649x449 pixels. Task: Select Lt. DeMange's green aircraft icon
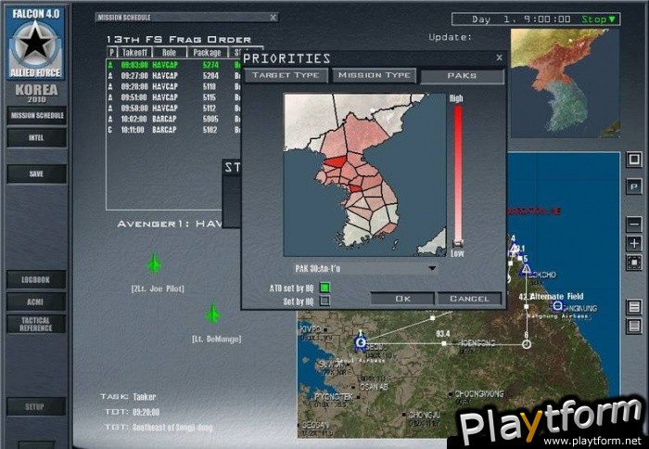pyautogui.click(x=213, y=314)
